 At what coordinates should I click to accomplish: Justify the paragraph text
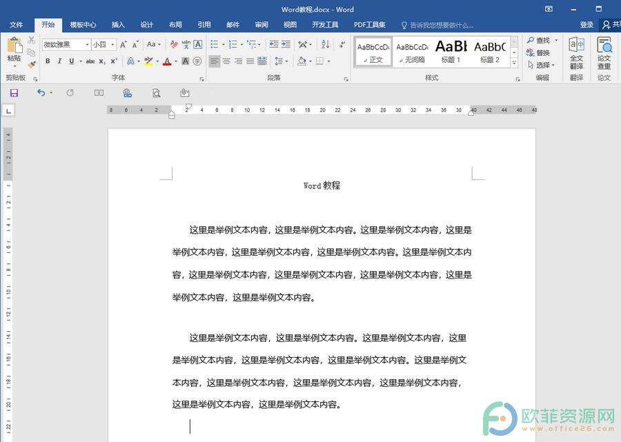(250, 61)
